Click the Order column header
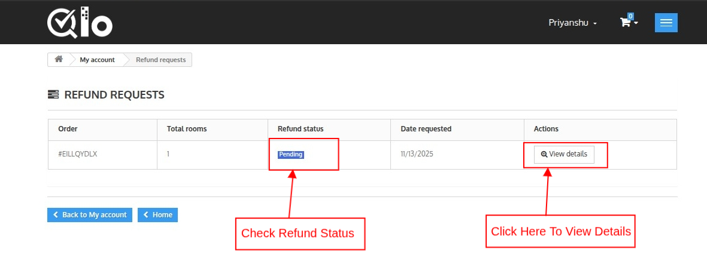Screen dimensions: 707x258 pyautogui.click(x=68, y=129)
